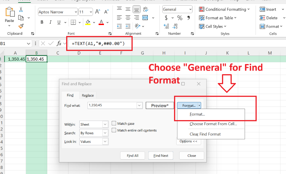Click Decrease Decimal icon
286x174 pixels.
tap(175, 26)
